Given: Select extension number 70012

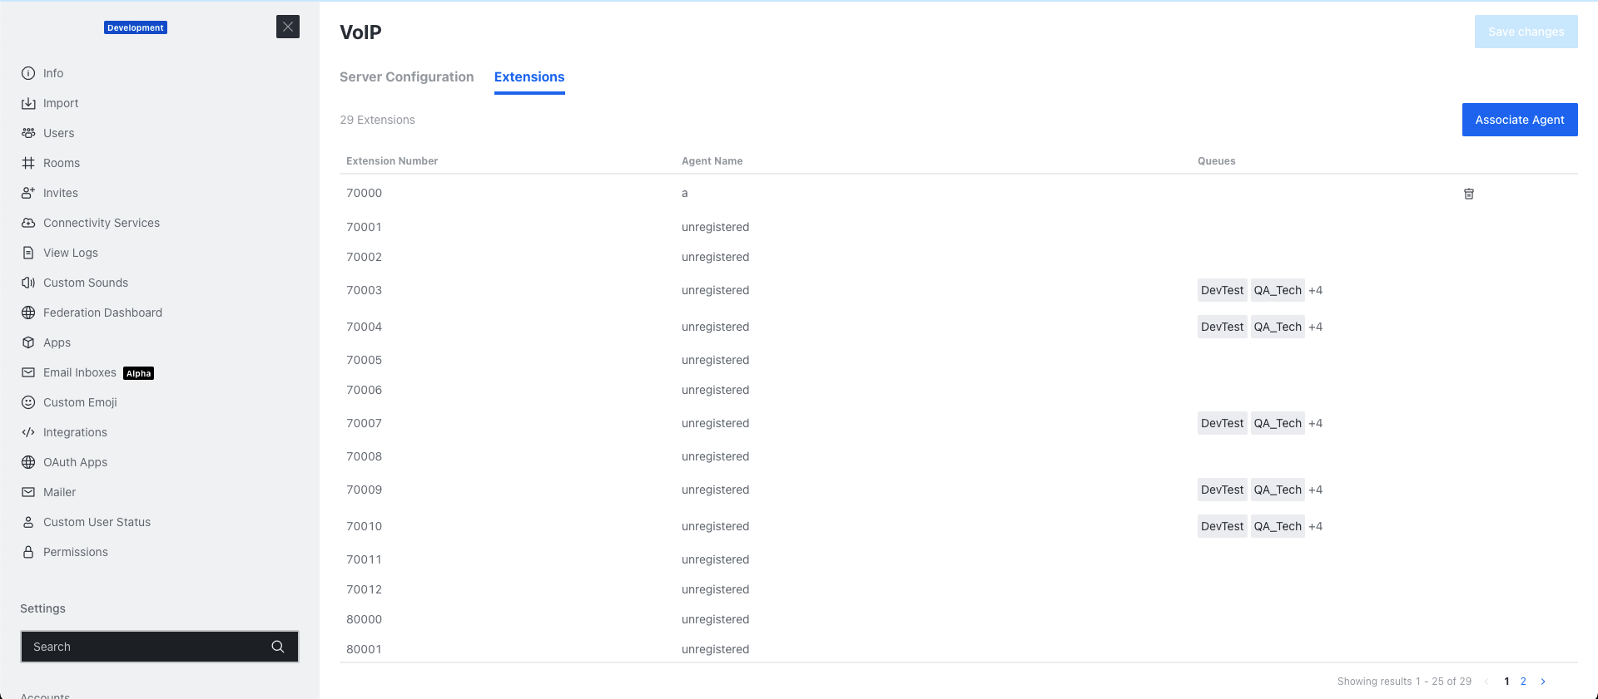Looking at the screenshot, I should pos(364,589).
